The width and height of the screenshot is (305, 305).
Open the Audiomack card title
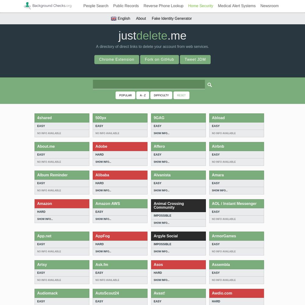tap(62, 293)
